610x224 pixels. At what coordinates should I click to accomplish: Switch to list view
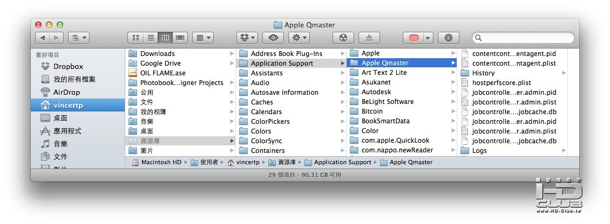(150, 38)
